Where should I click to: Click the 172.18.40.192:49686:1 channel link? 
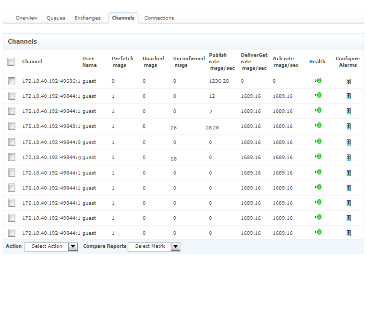pyautogui.click(x=51, y=81)
